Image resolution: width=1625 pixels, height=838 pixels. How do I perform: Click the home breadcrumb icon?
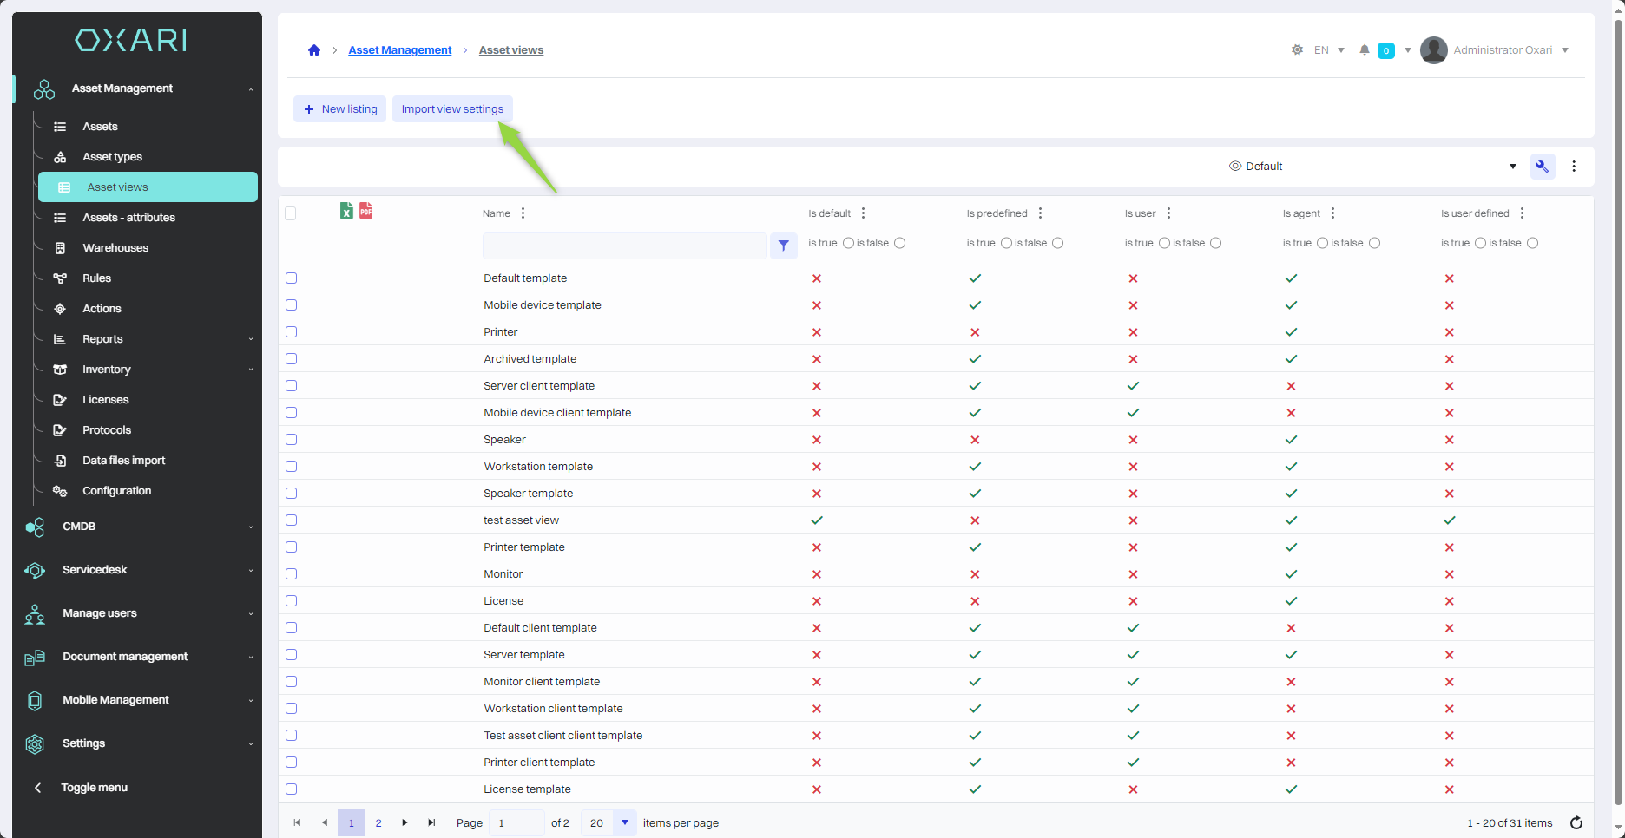314,50
